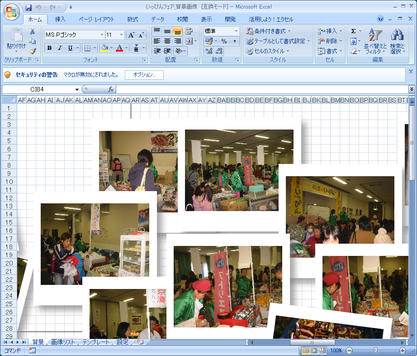Toggle italic formatting
417x356 pixels.
[x=60, y=48]
